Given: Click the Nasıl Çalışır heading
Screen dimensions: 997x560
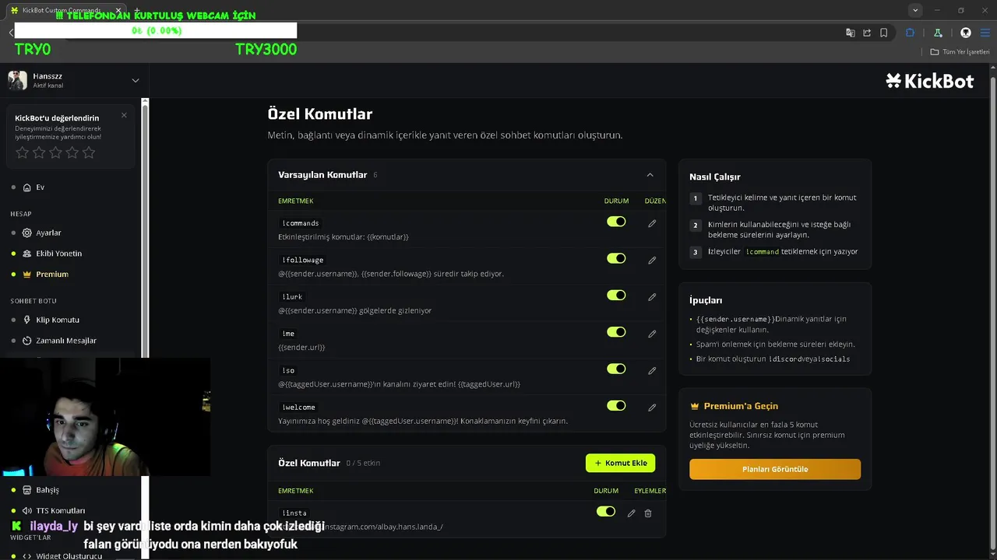Looking at the screenshot, I should pos(715,177).
